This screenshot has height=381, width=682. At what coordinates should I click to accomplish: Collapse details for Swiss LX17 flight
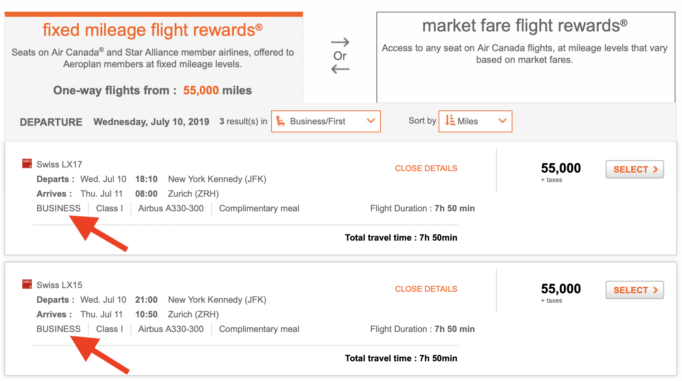click(426, 169)
